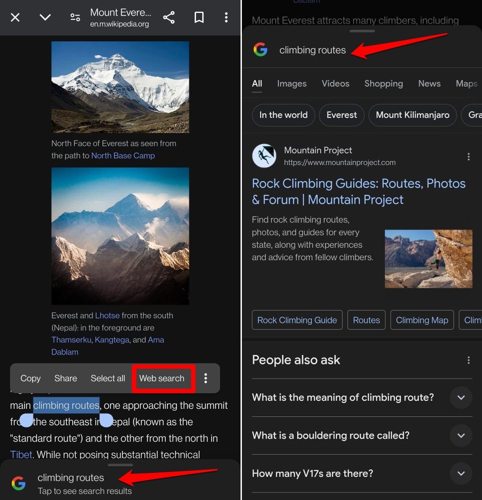Tap the mountainproject.com URL
The width and height of the screenshot is (482, 500).
pos(339,163)
